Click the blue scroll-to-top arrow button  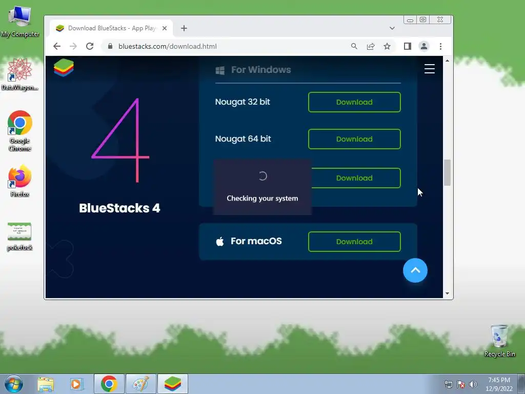click(x=415, y=270)
